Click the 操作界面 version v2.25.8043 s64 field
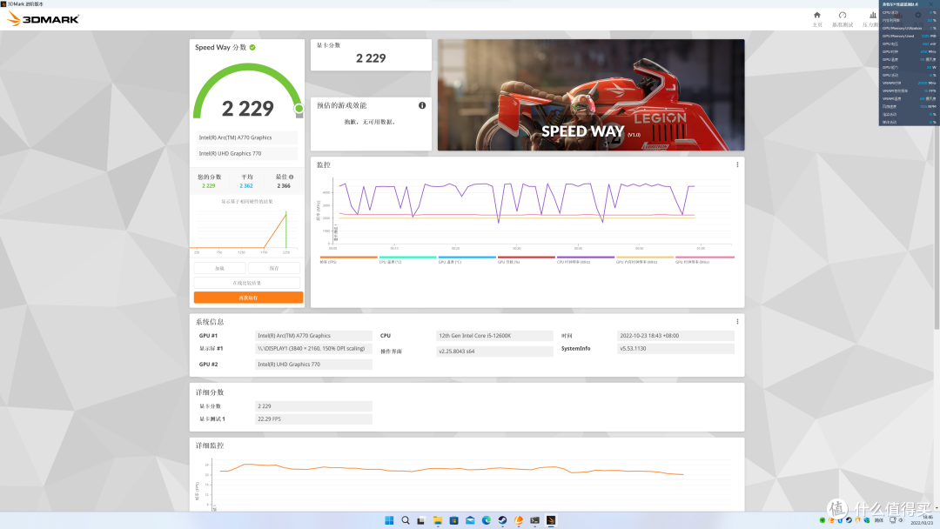940x529 pixels. pos(494,351)
